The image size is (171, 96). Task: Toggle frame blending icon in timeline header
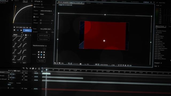[33, 69]
